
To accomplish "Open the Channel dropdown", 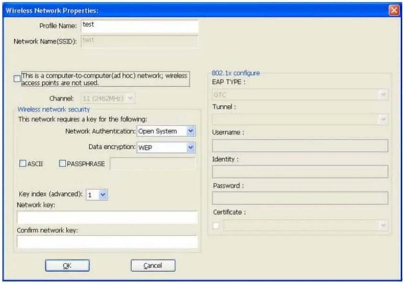I will pos(108,98).
